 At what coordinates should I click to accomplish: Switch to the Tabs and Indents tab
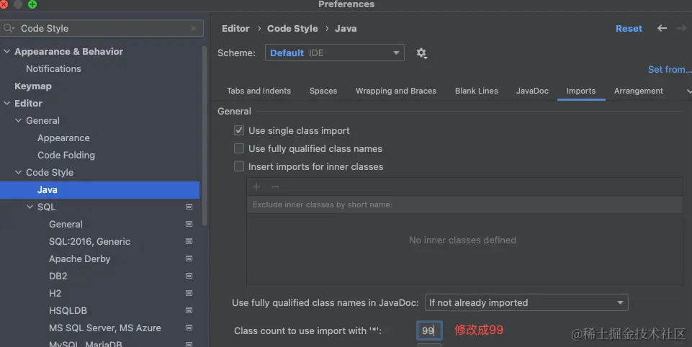pos(259,91)
